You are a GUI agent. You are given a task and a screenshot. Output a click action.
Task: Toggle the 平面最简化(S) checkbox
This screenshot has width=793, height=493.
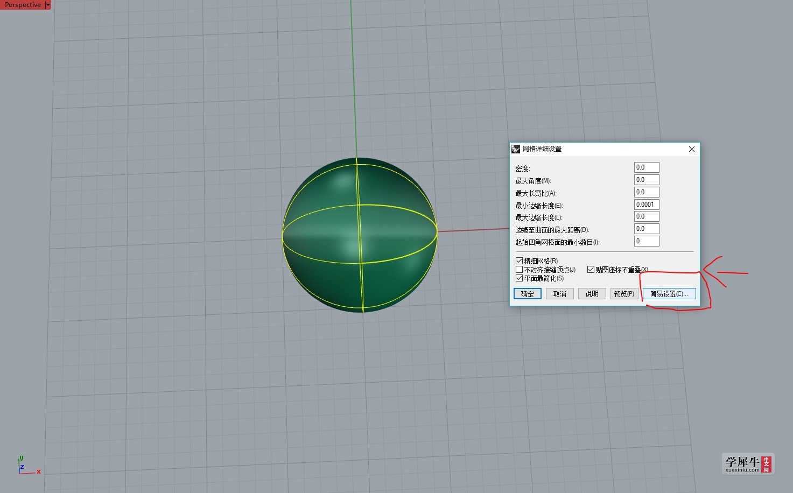pyautogui.click(x=519, y=278)
